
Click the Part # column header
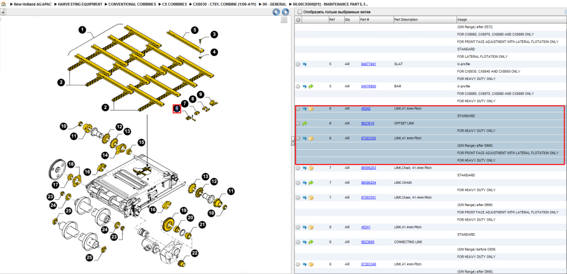[x=376, y=20]
